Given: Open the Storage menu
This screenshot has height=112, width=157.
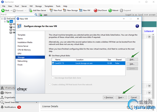Looking at the screenshot, I should pyautogui.click(x=39, y=6).
